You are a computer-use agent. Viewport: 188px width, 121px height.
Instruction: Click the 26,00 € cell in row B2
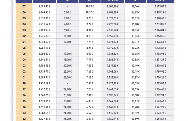(67, 119)
